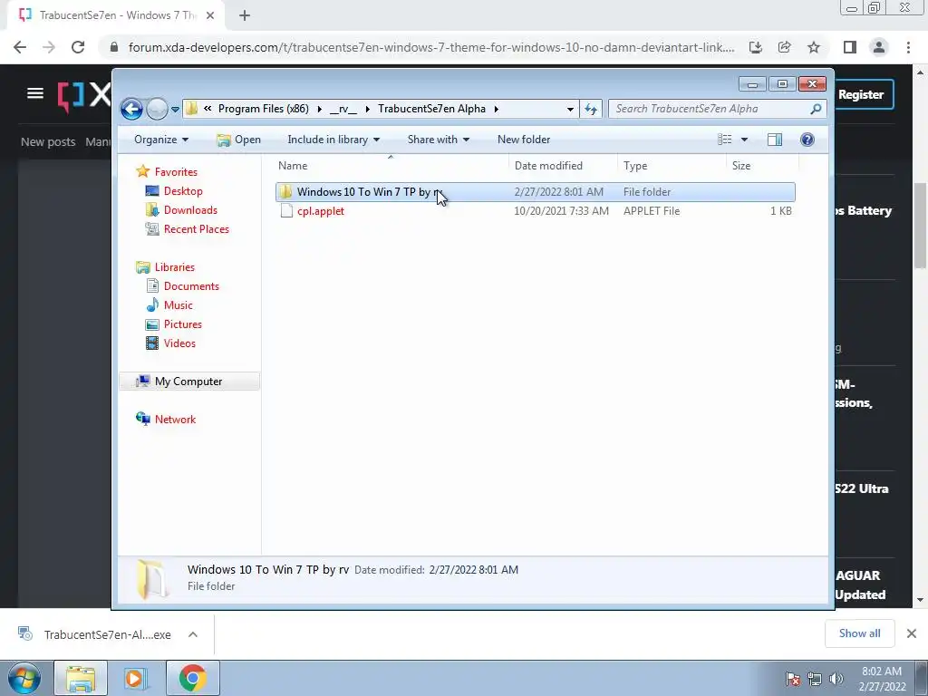The height and width of the screenshot is (696, 928).
Task: Open XDA hamburger menu
Action: 35,93
